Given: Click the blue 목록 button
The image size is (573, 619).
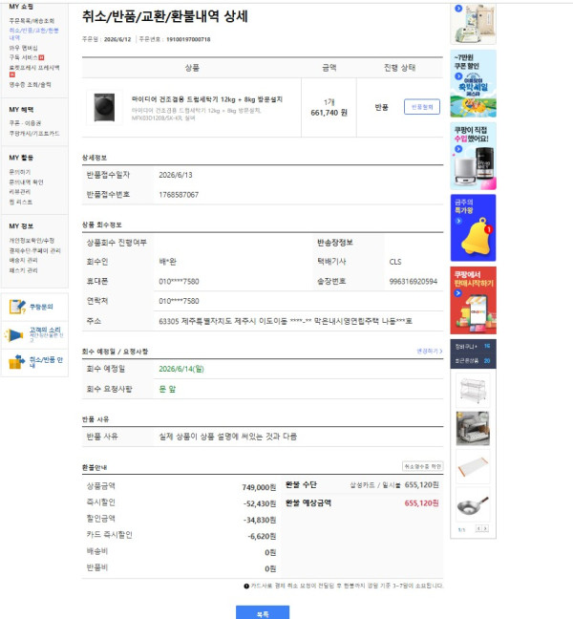Looking at the screenshot, I should click(263, 612).
